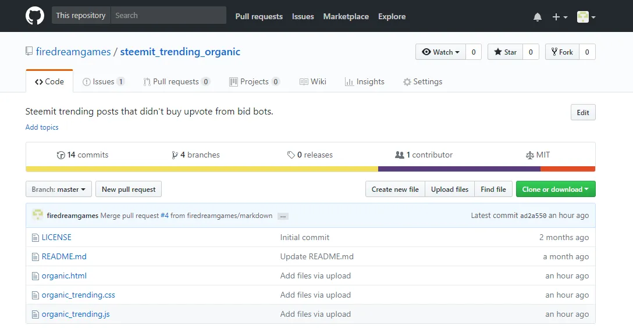The image size is (633, 329).
Task: Click the This repository search scope
Action: [x=81, y=15]
